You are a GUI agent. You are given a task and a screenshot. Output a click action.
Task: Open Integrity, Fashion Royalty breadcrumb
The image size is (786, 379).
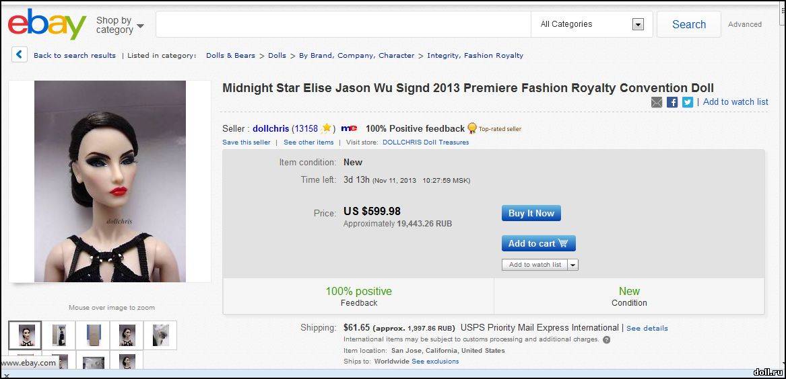(x=476, y=56)
